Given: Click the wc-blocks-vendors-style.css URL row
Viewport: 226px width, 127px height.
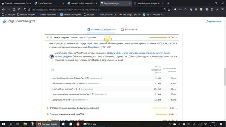Looking at the screenshot, I should pyautogui.click(x=113, y=84).
